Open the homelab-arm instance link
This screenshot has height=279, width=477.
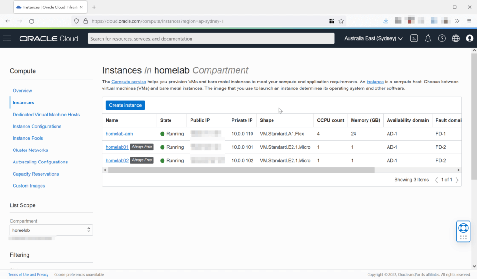[119, 134]
